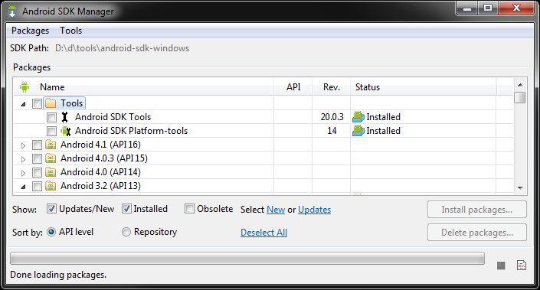Click the package icon for Android 4.0.3 (API 15)
This screenshot has height=290, width=540.
(51, 158)
